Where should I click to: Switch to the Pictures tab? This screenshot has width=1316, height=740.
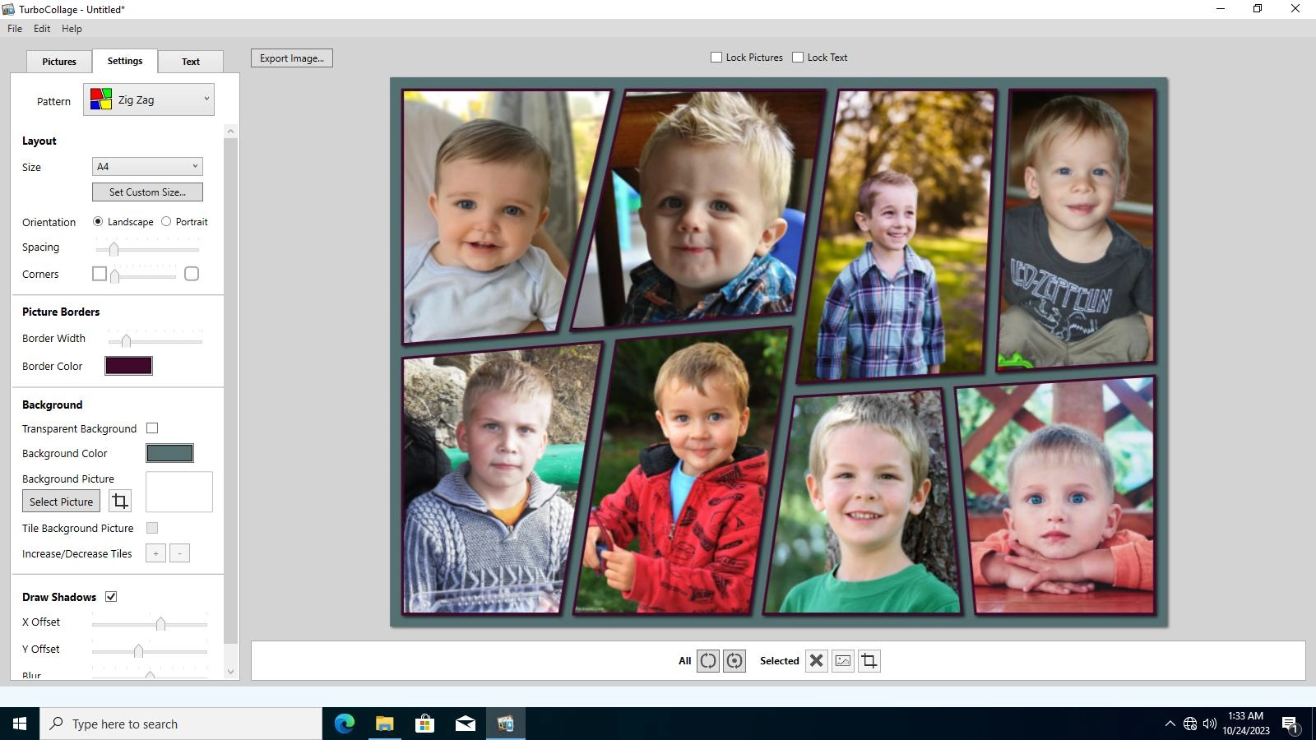(59, 62)
